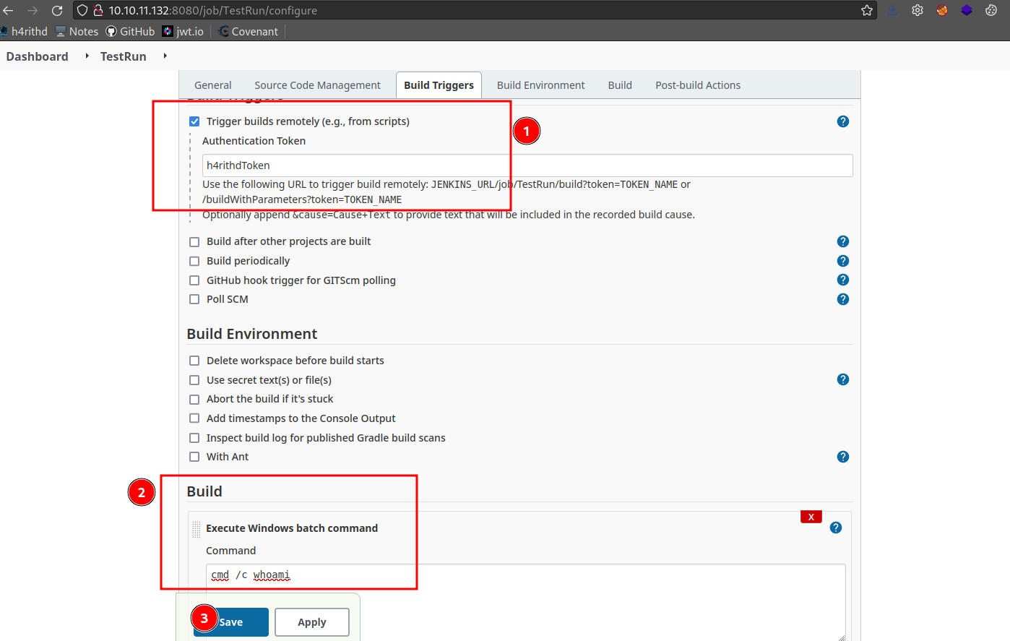Open TestRun breadcrumb link
1010x641 pixels.
pyautogui.click(x=124, y=56)
